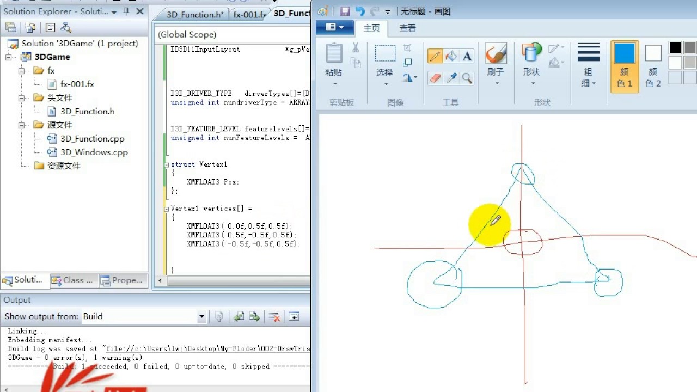
Task: Select Color 1 (颜色 1) blue swatch button
Action: coord(625,66)
